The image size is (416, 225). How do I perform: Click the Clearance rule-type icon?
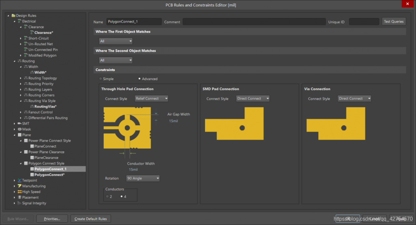coord(26,27)
